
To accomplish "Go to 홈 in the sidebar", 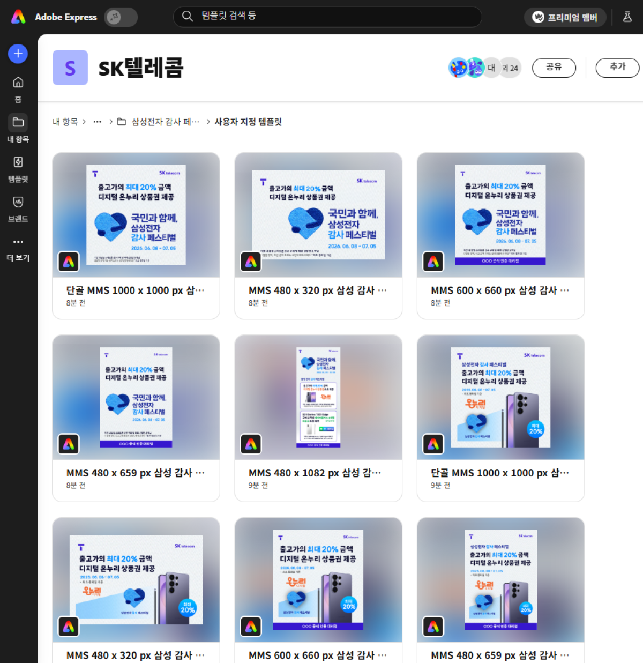I will [x=18, y=89].
